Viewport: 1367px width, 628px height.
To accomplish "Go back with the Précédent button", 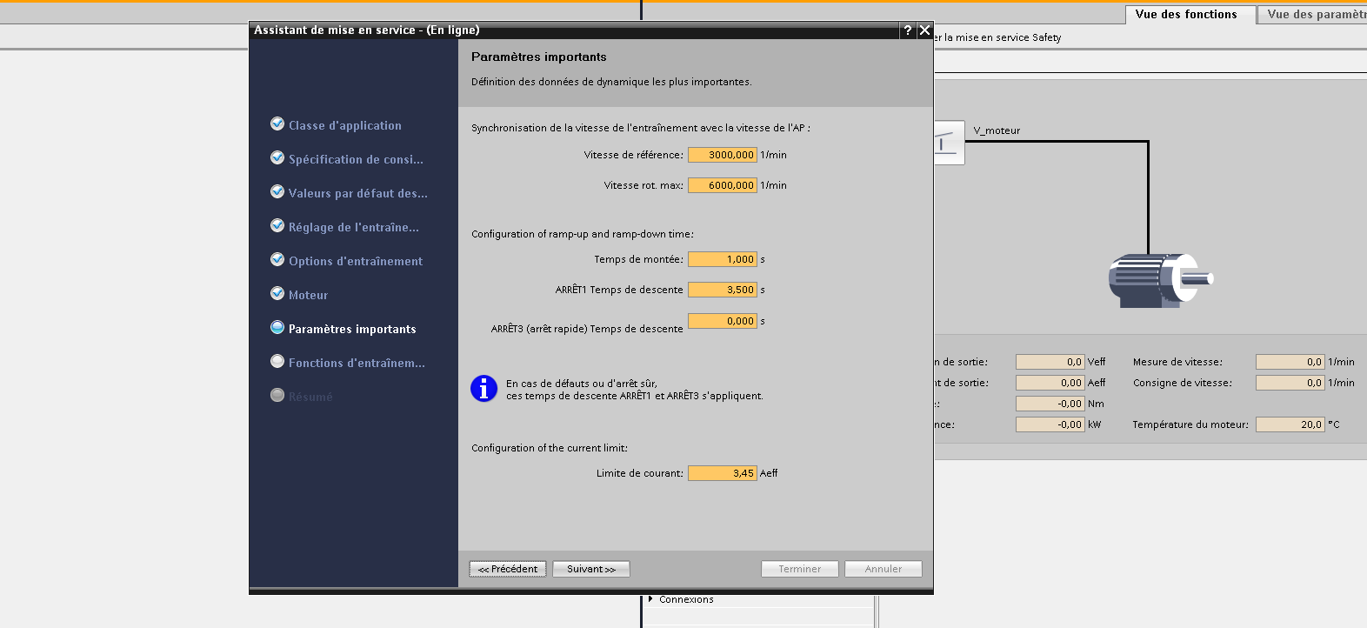I will [x=508, y=569].
